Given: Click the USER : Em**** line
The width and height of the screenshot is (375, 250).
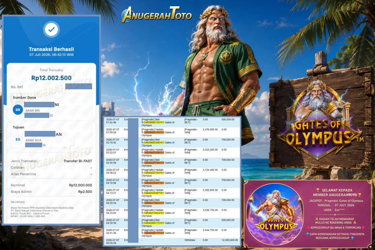Looking at the screenshot, I should point(334,210).
